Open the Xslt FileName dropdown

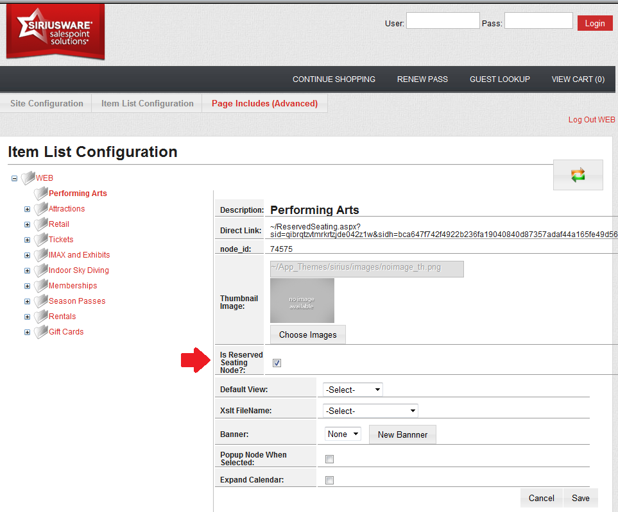[x=371, y=411]
